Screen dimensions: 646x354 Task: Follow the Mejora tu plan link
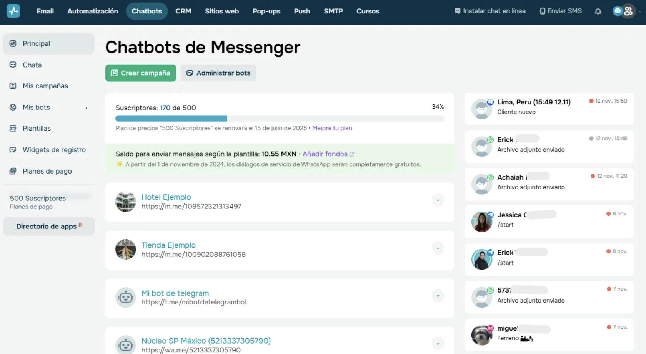coord(332,128)
